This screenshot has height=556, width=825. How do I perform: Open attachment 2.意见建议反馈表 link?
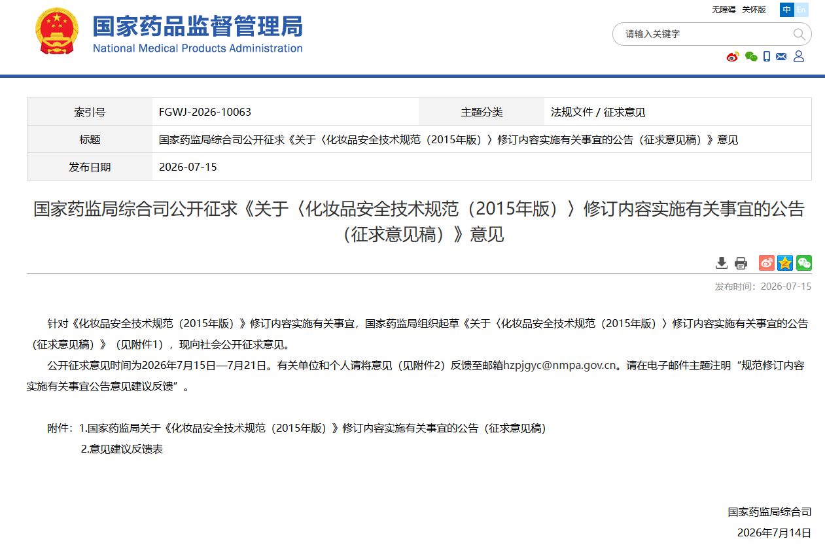point(122,449)
